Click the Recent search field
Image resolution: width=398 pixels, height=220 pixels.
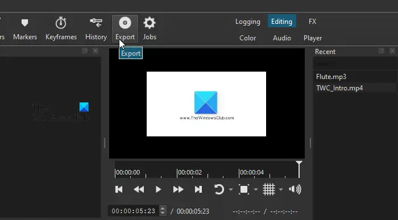click(x=355, y=64)
